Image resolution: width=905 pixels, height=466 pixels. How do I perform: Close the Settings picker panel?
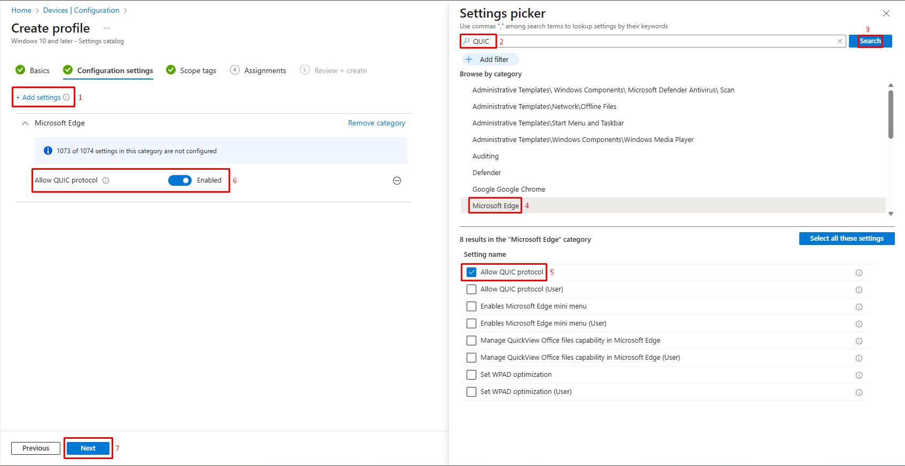(886, 13)
